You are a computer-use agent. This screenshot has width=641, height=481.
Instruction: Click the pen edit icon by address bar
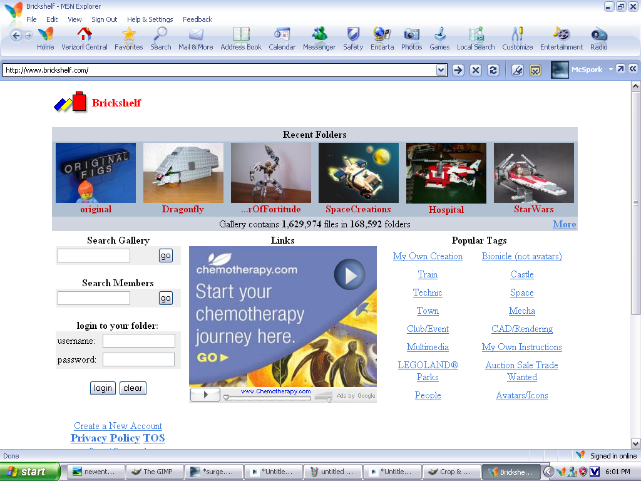(517, 70)
